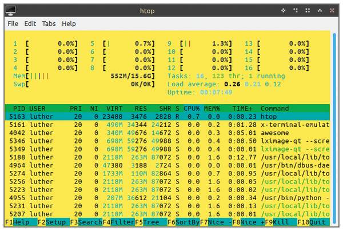Sort by PRI column header
This screenshot has height=231, width=343.
75,108
